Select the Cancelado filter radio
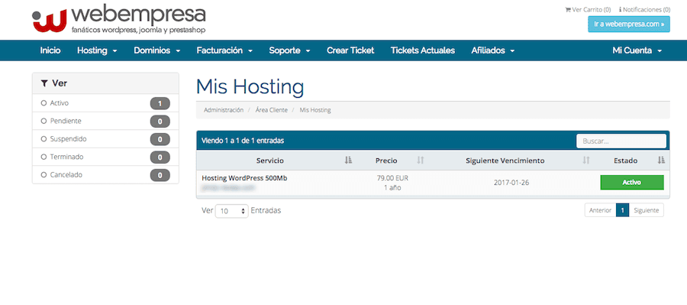 [x=44, y=175]
